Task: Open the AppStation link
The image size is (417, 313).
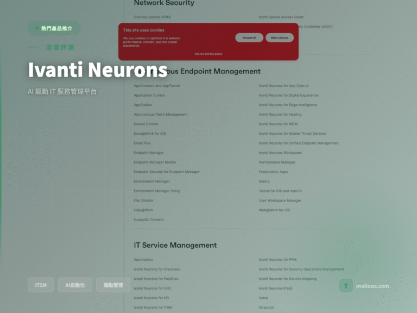Action: click(143, 105)
